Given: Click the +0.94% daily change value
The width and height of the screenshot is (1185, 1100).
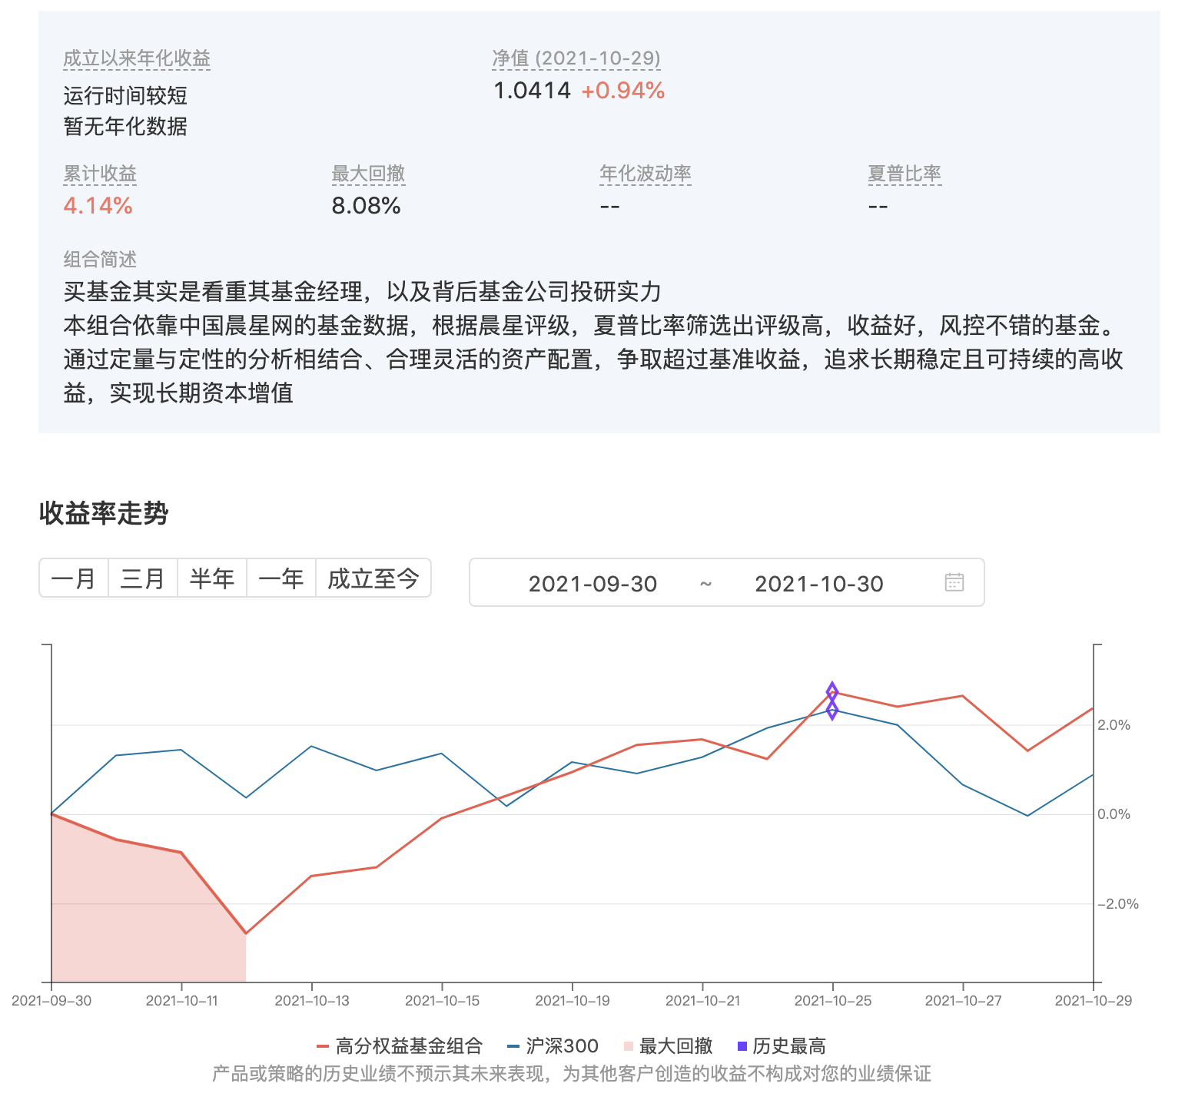Looking at the screenshot, I should pos(622,91).
